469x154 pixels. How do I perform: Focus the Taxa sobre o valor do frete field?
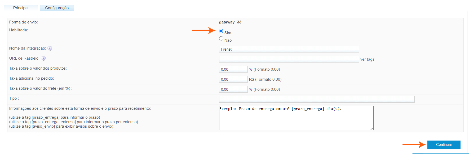(x=233, y=89)
